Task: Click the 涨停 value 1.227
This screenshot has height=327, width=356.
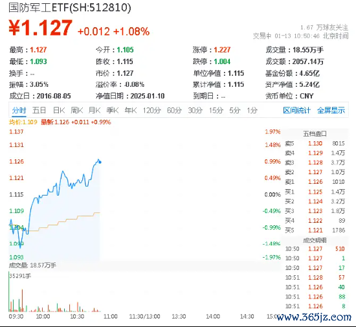Action: pyautogui.click(x=222, y=50)
